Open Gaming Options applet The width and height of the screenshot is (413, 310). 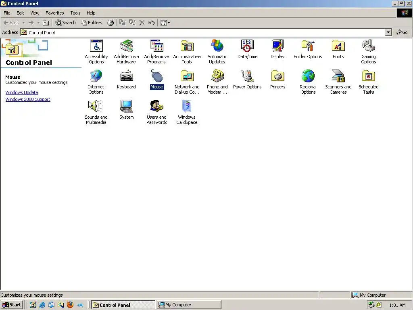(369, 52)
